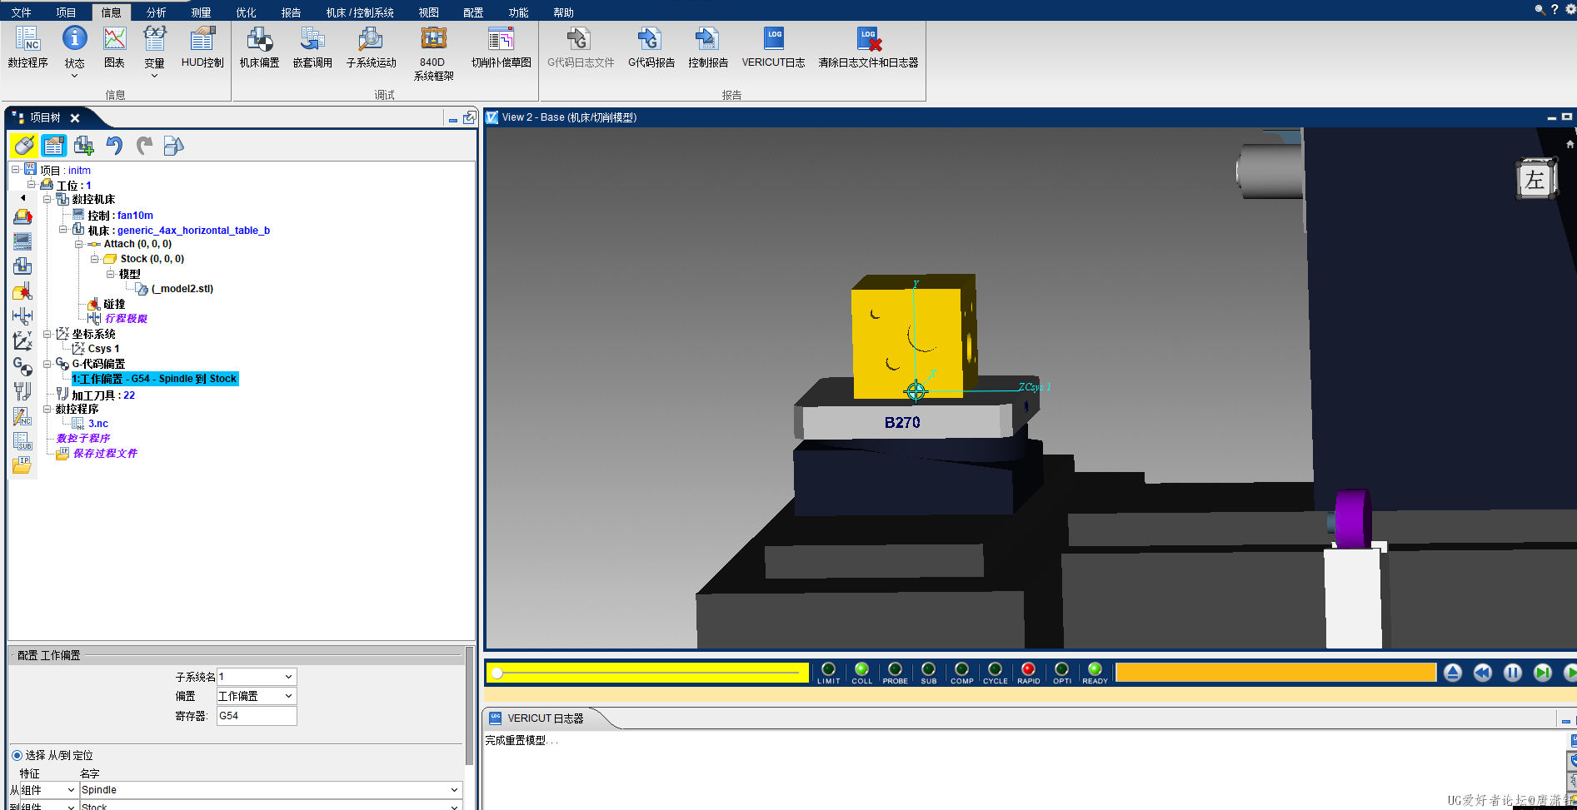
Task: Click the single step playback button
Action: 1543,673
